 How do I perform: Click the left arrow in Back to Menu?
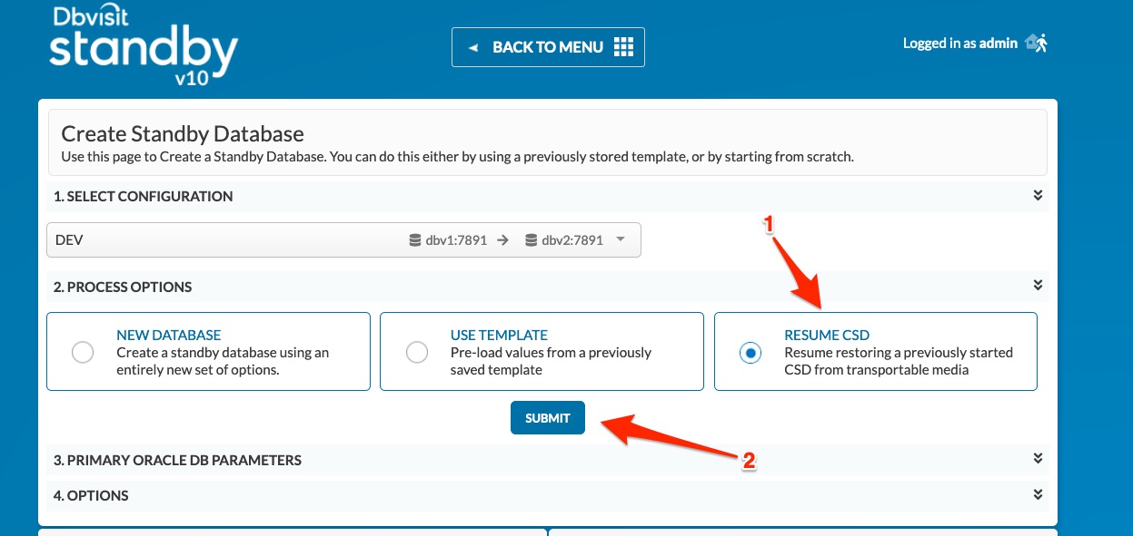click(472, 47)
